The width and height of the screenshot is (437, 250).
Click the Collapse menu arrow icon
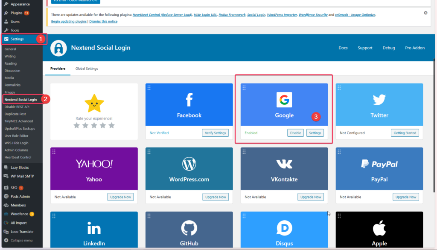tap(6, 240)
